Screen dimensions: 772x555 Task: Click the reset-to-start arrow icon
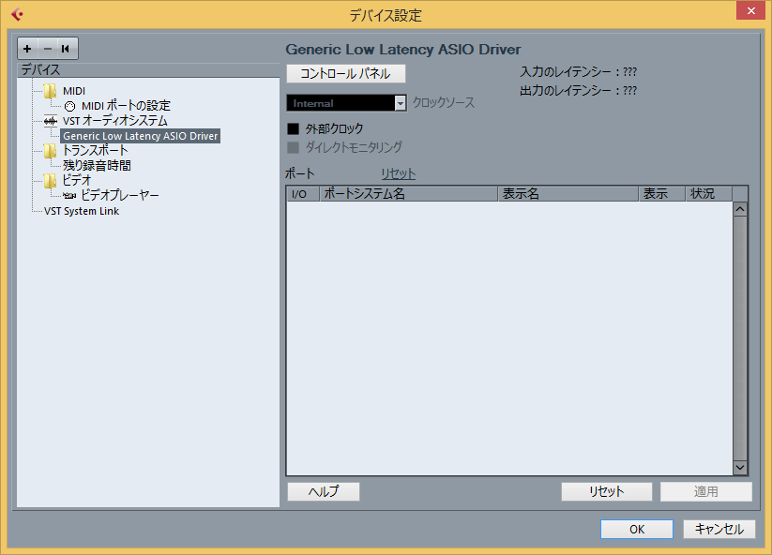(x=66, y=49)
